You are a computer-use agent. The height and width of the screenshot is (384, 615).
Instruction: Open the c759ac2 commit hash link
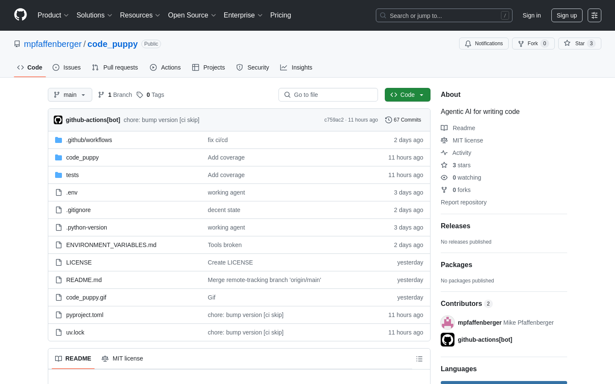coord(334,120)
